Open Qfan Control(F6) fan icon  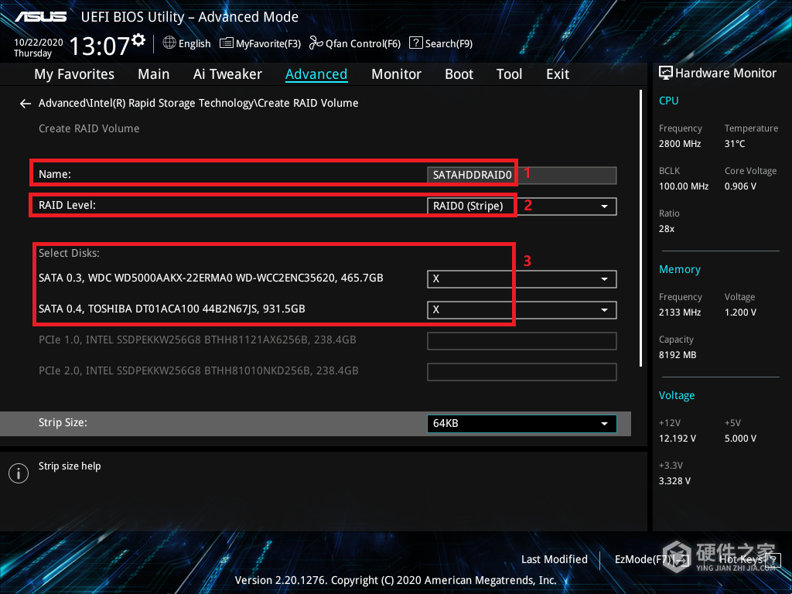click(316, 43)
